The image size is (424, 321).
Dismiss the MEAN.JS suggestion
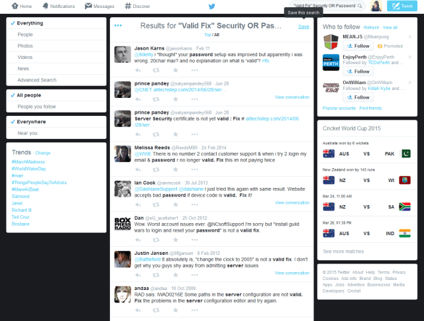(x=410, y=37)
